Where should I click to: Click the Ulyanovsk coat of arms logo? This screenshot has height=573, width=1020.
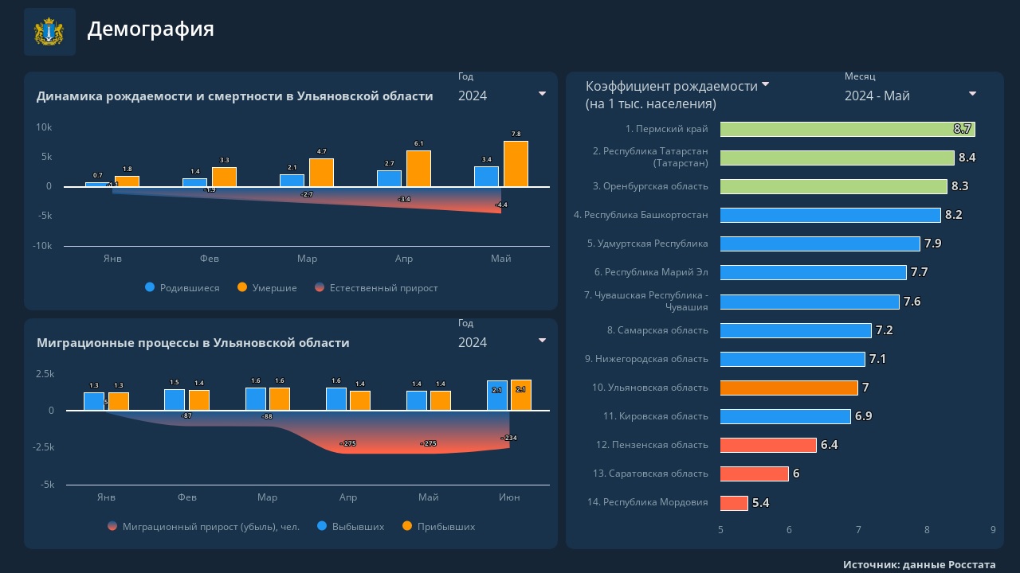pos(49,32)
